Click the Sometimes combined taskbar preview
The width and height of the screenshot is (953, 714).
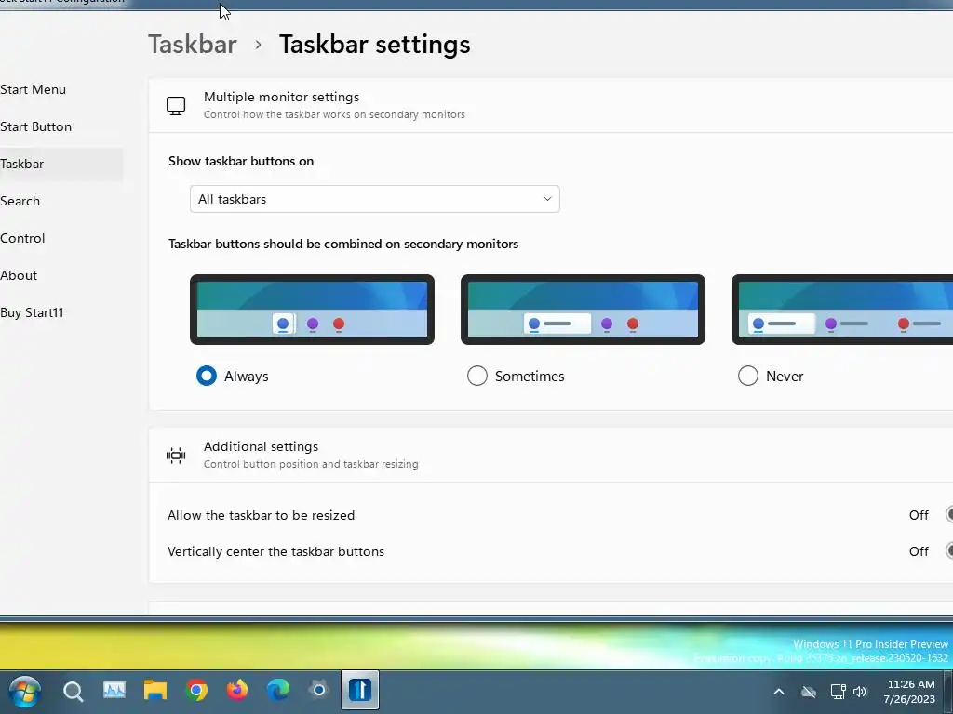(x=583, y=310)
